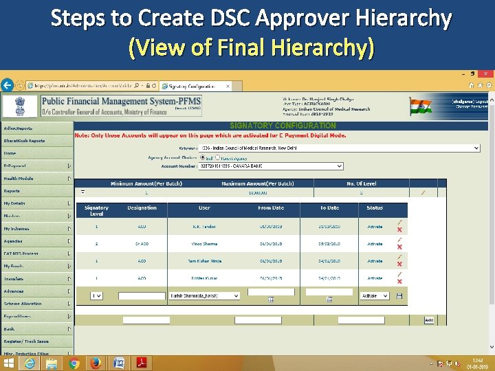Screen dimensions: 495x371
Task: Launch Google Chrome from the taskbar
Action: (74, 363)
